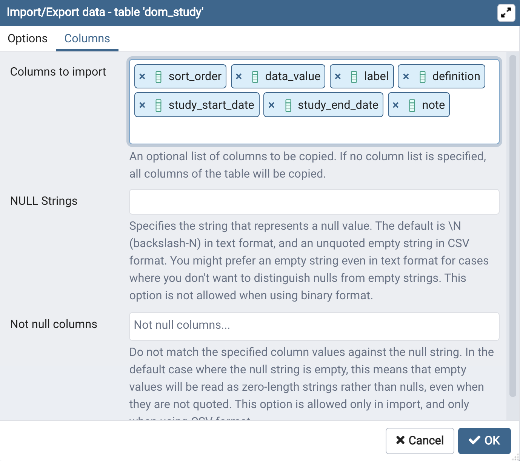Remove the note column tag

tap(396, 105)
